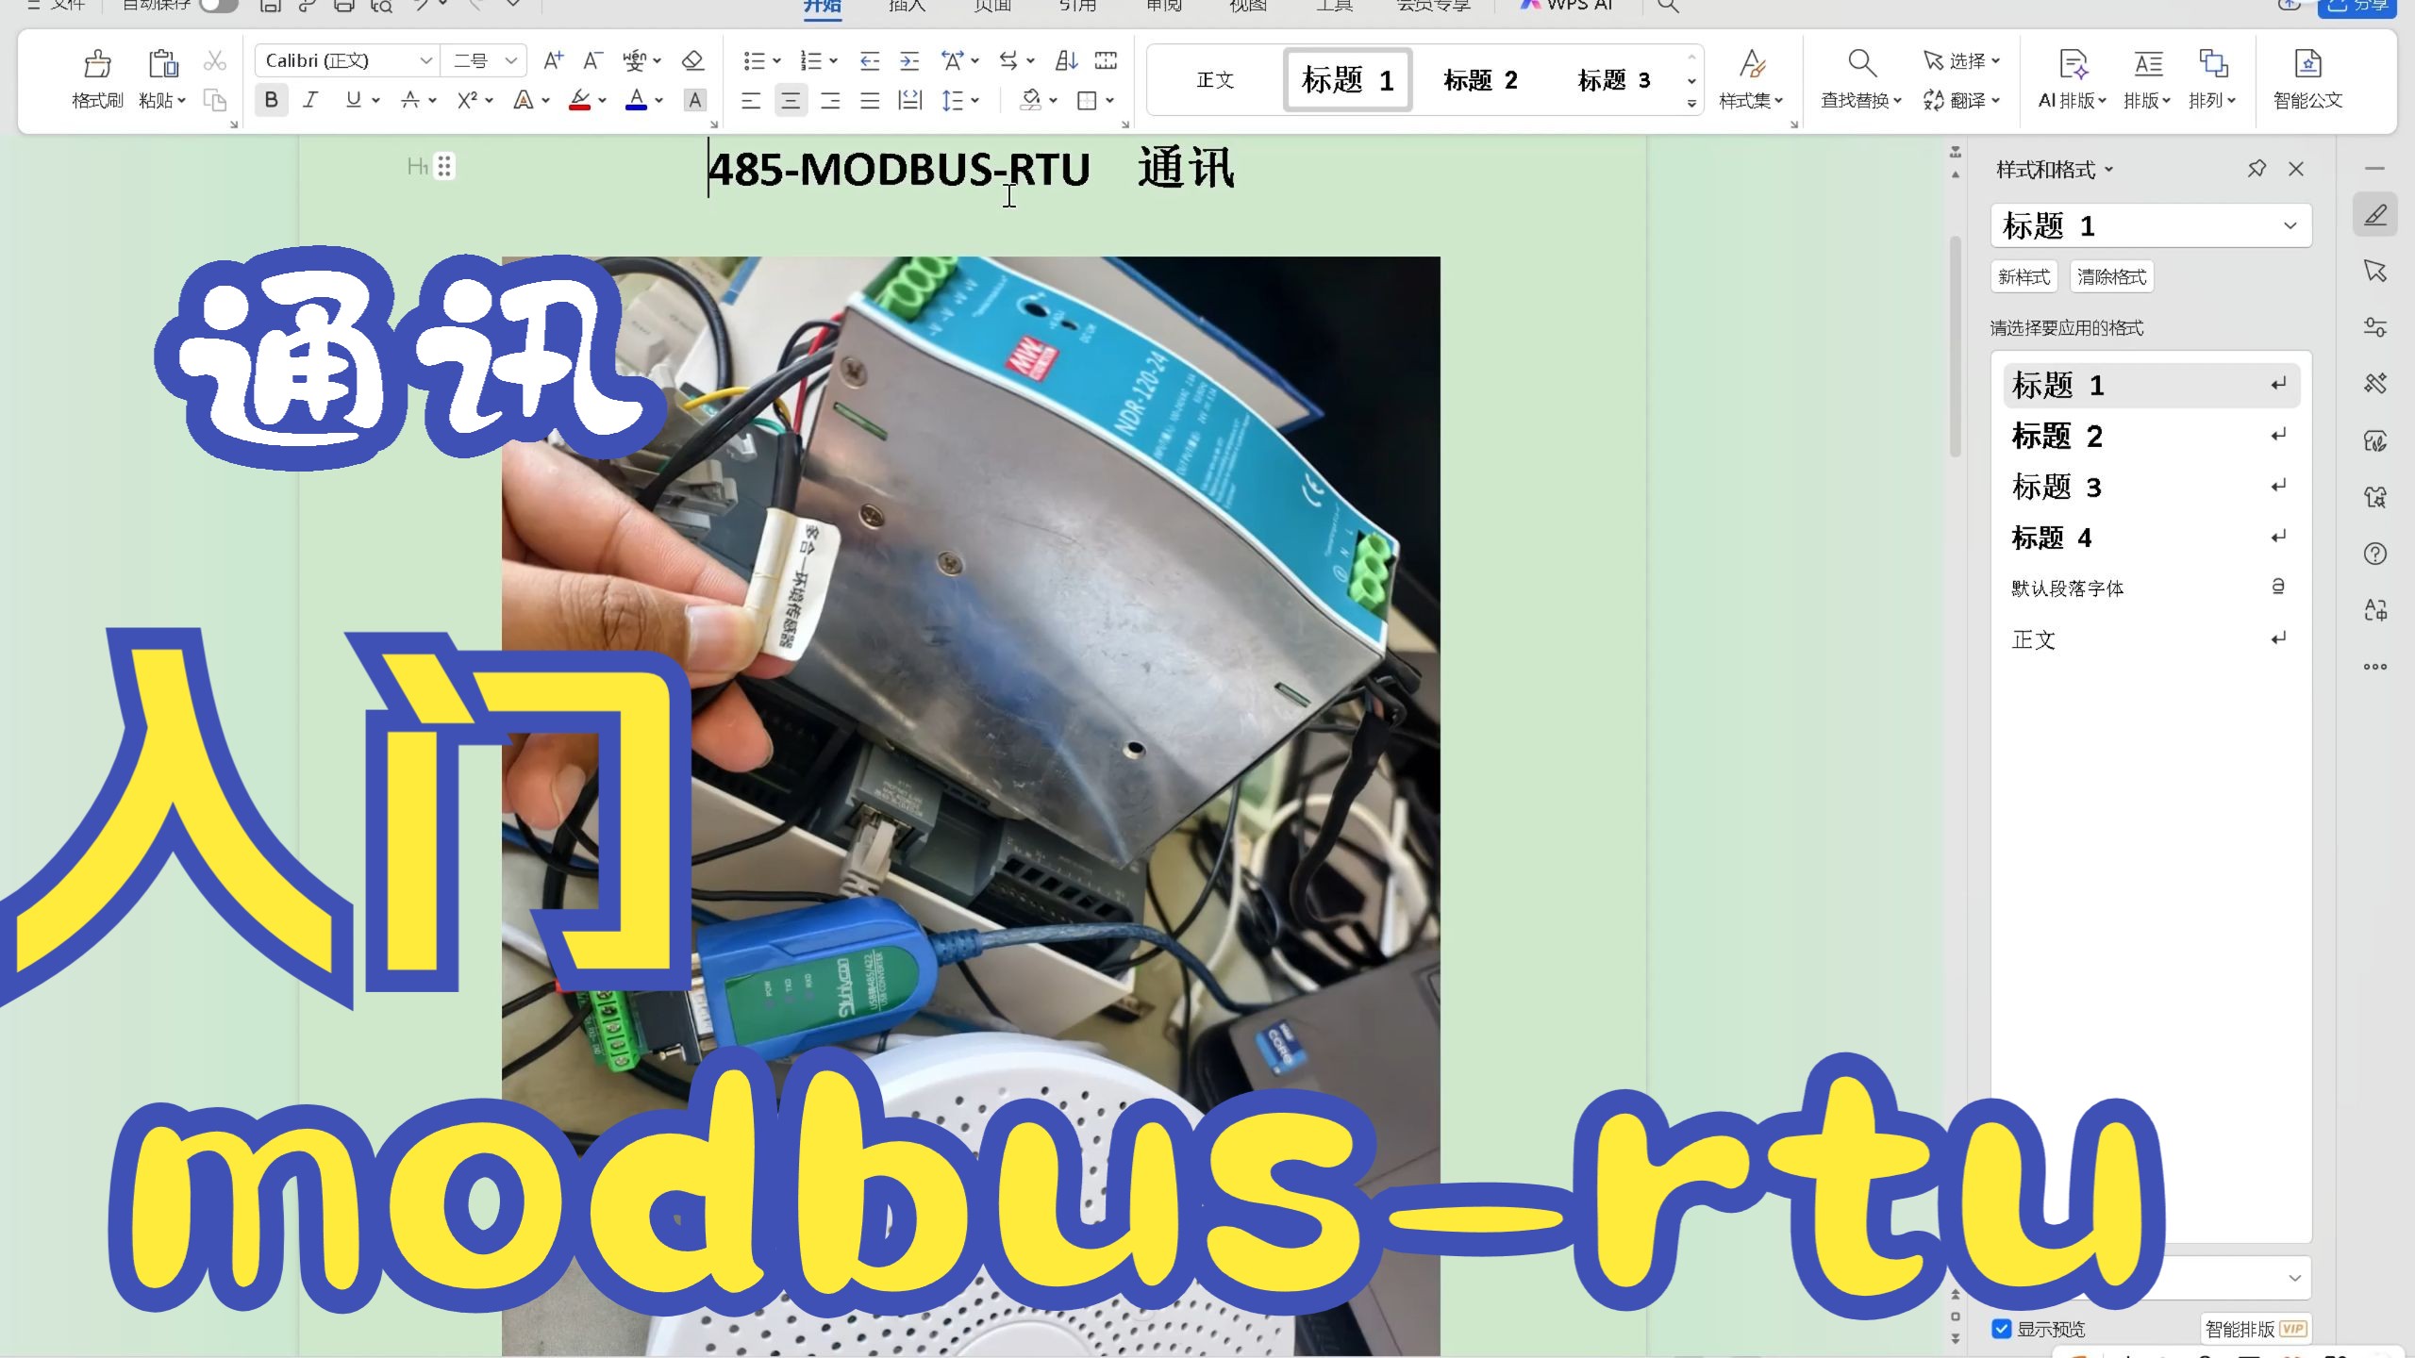Expand the styles gallery list
The image size is (2415, 1358).
pos(1691,103)
